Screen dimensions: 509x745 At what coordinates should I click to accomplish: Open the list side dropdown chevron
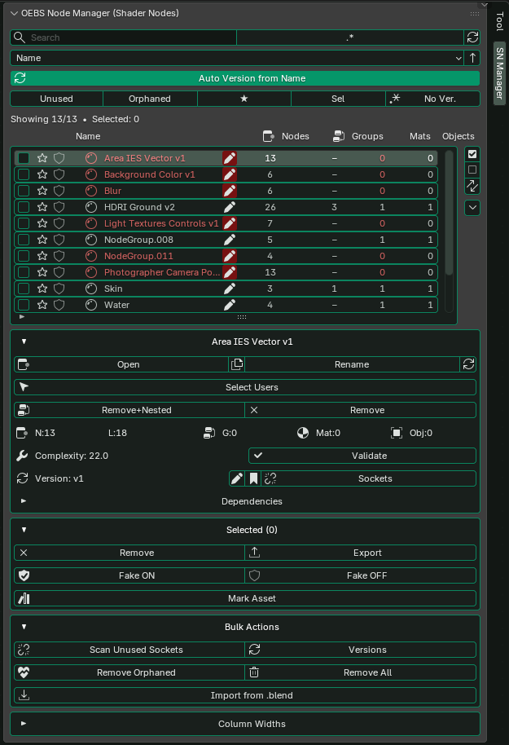(472, 208)
